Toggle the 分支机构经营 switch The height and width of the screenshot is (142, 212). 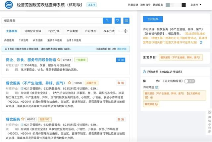(x=190, y=81)
